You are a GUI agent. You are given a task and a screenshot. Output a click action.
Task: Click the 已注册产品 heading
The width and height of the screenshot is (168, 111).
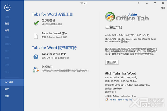[x=114, y=28]
